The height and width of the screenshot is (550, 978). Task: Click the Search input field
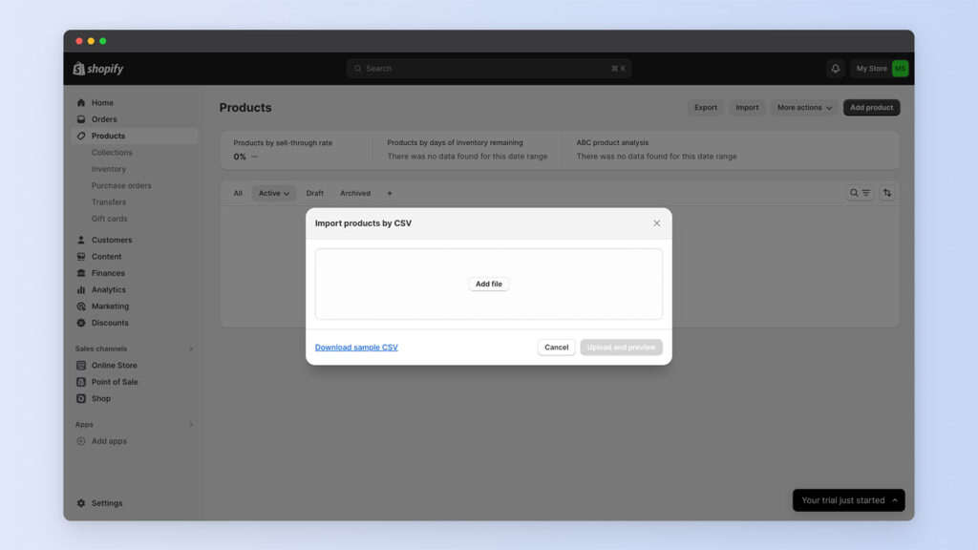pyautogui.click(x=489, y=69)
